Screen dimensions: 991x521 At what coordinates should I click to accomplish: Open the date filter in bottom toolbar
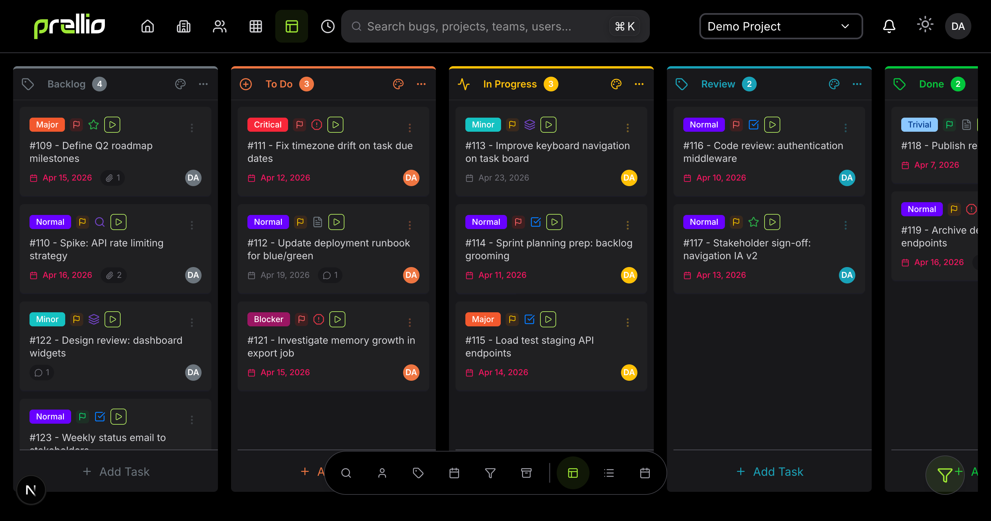pos(454,473)
